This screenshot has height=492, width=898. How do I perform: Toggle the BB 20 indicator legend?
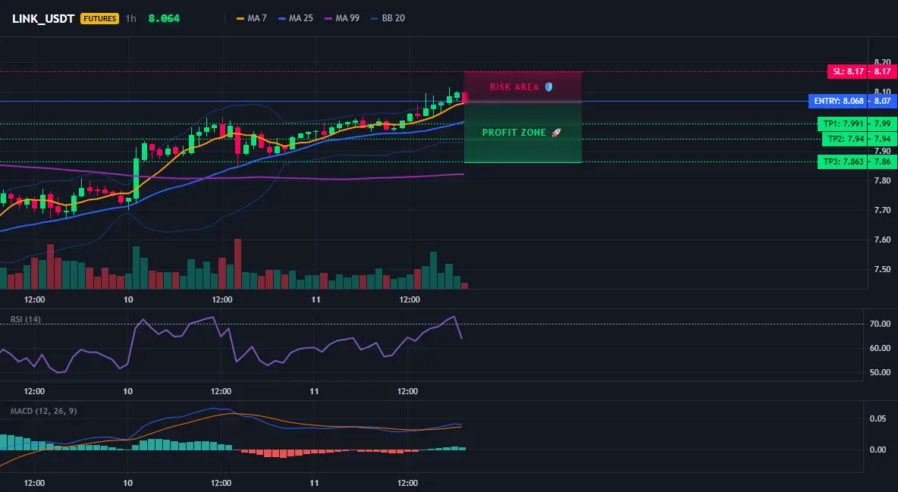pos(388,18)
